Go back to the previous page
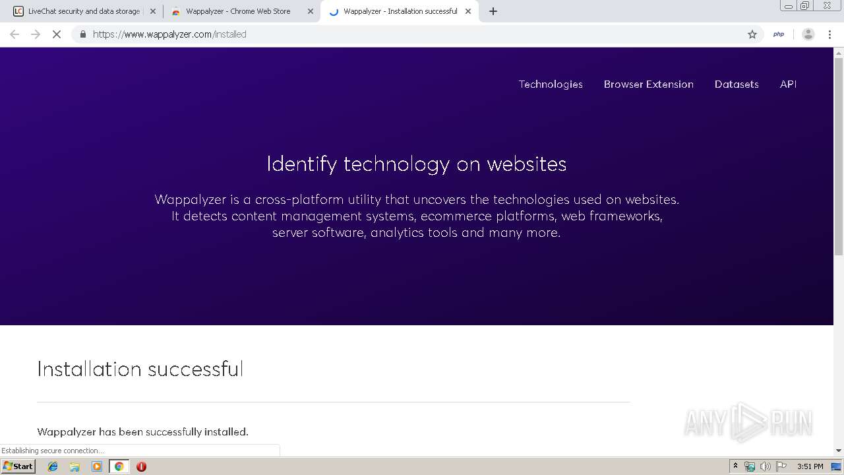The height and width of the screenshot is (475, 844). pyautogui.click(x=15, y=34)
